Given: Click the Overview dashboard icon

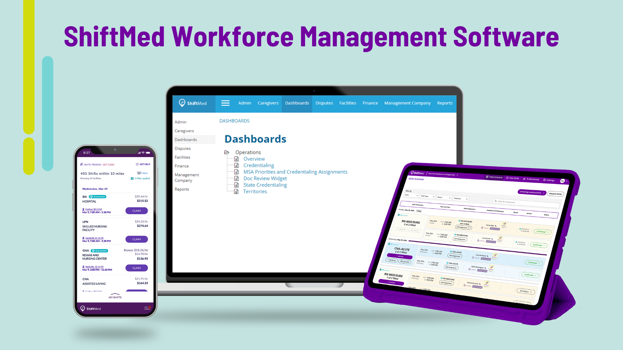Looking at the screenshot, I should coord(236,158).
